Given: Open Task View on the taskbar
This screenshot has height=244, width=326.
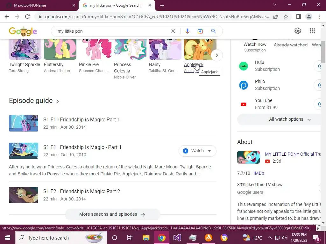Looking at the screenshot, I should click(130, 238).
